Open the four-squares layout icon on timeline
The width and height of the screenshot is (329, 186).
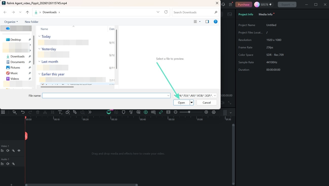3,112
